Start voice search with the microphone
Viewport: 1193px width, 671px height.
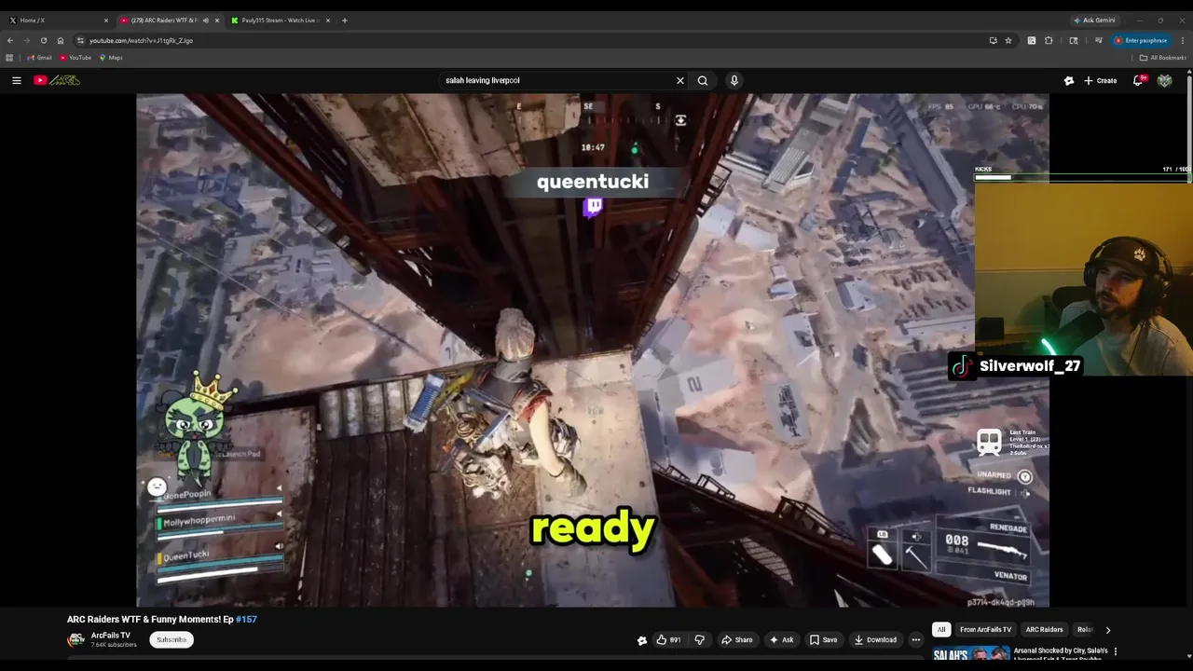[x=734, y=80]
